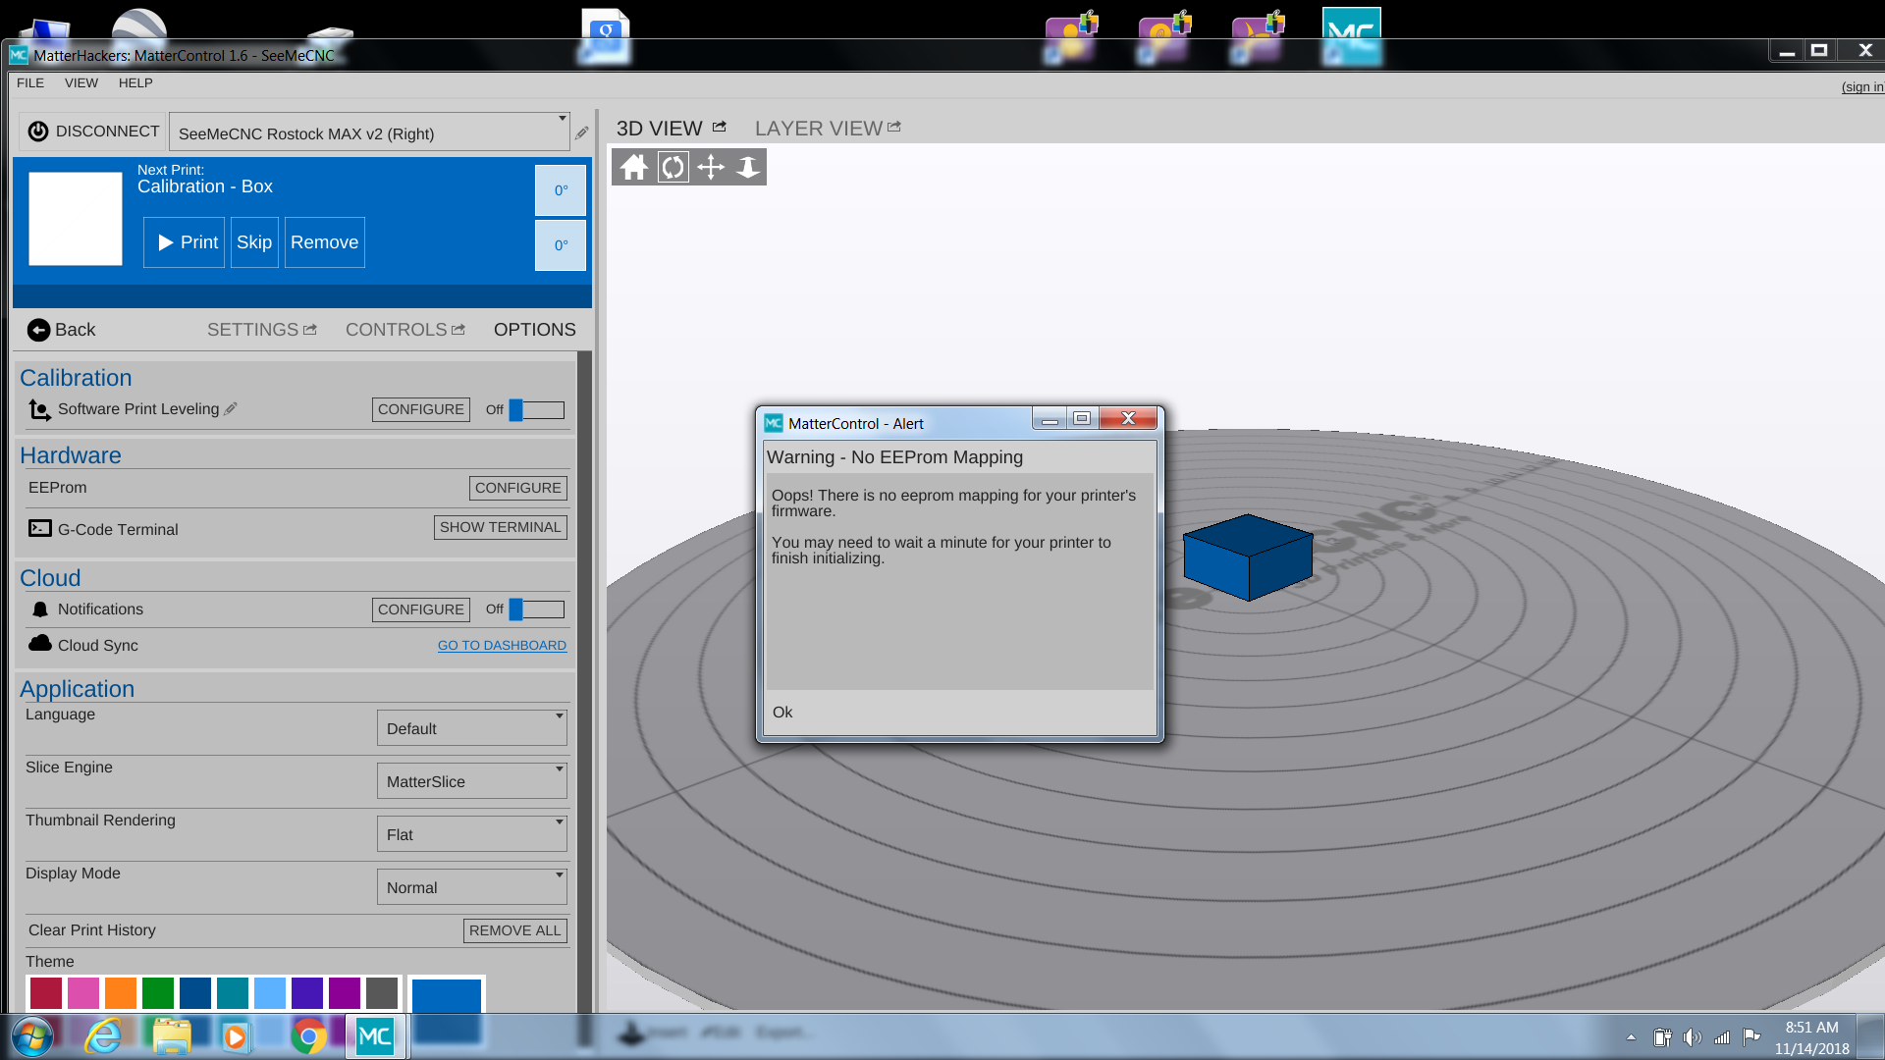Screen dimensions: 1885x1060
Task: Click pencil icon beside printer selector
Action: [x=582, y=132]
